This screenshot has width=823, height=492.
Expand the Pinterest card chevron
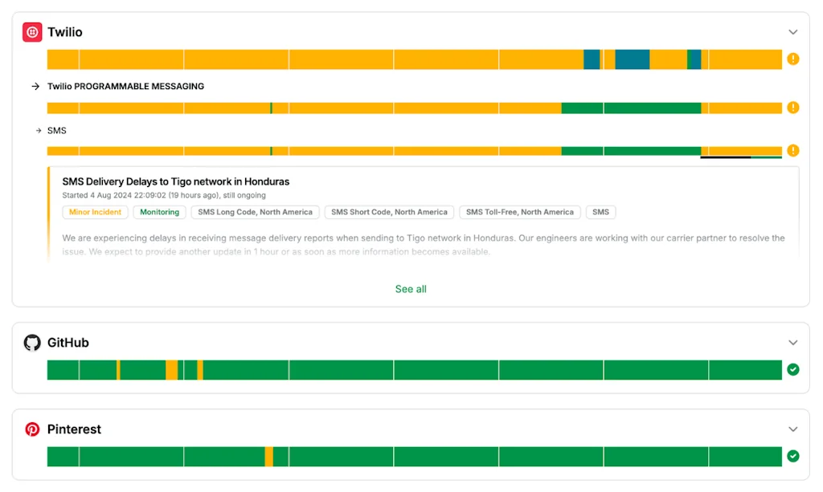click(x=793, y=429)
